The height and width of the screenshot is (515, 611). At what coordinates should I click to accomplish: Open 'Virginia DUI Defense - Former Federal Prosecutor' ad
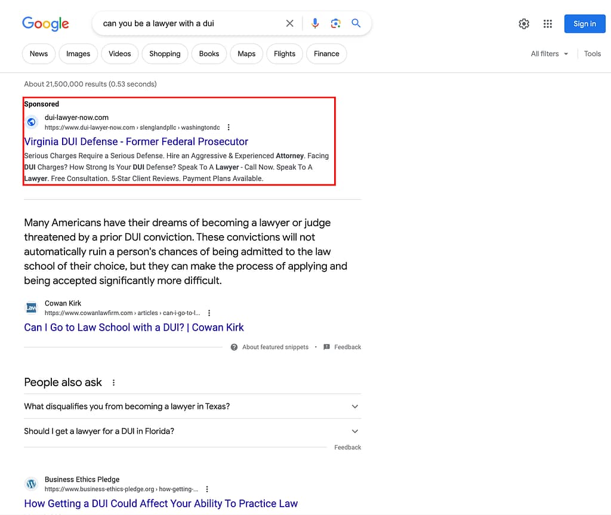coord(136,141)
